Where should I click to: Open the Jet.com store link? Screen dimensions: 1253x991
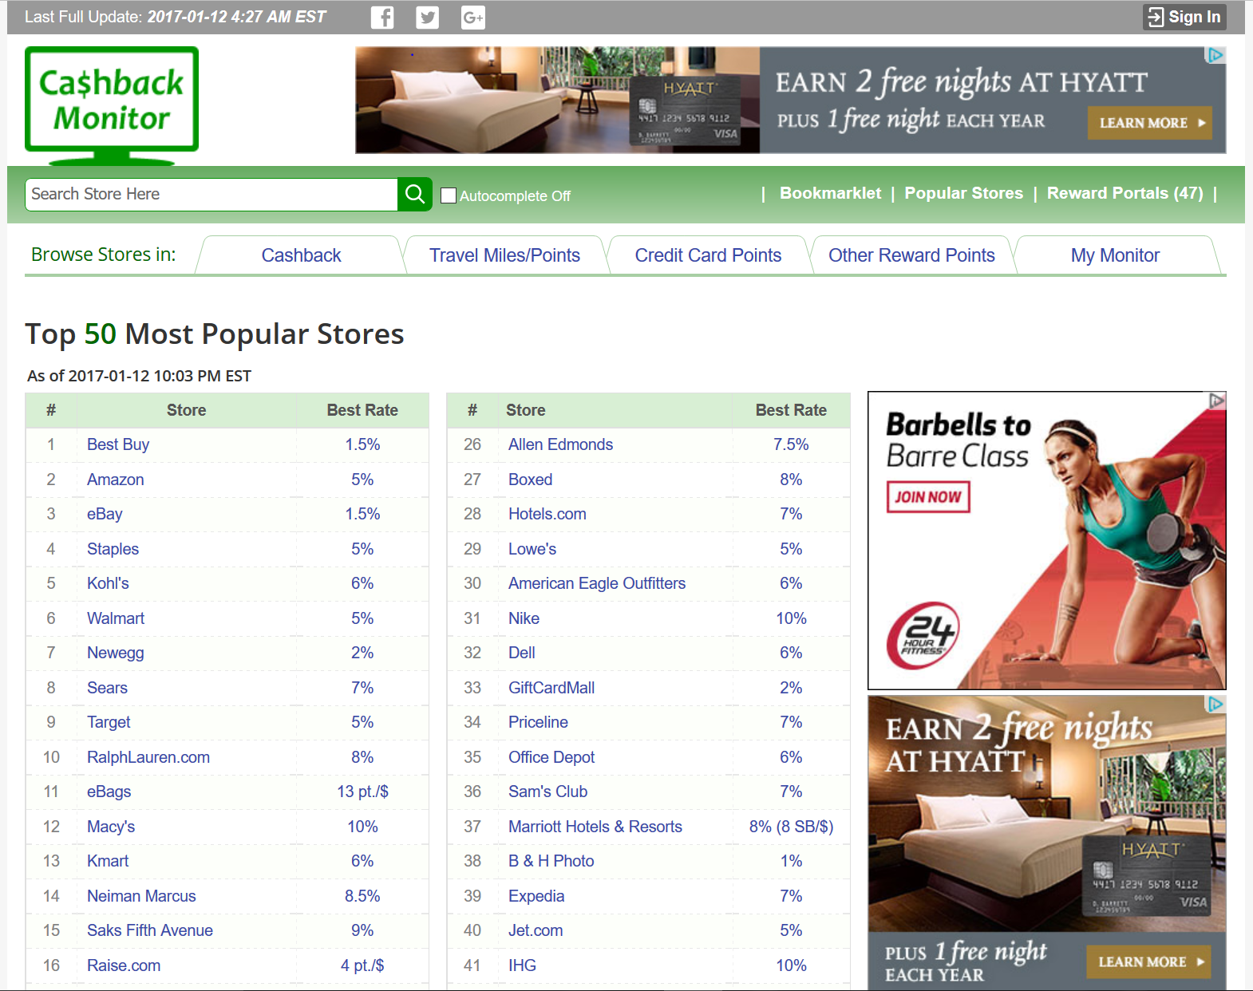tap(536, 930)
